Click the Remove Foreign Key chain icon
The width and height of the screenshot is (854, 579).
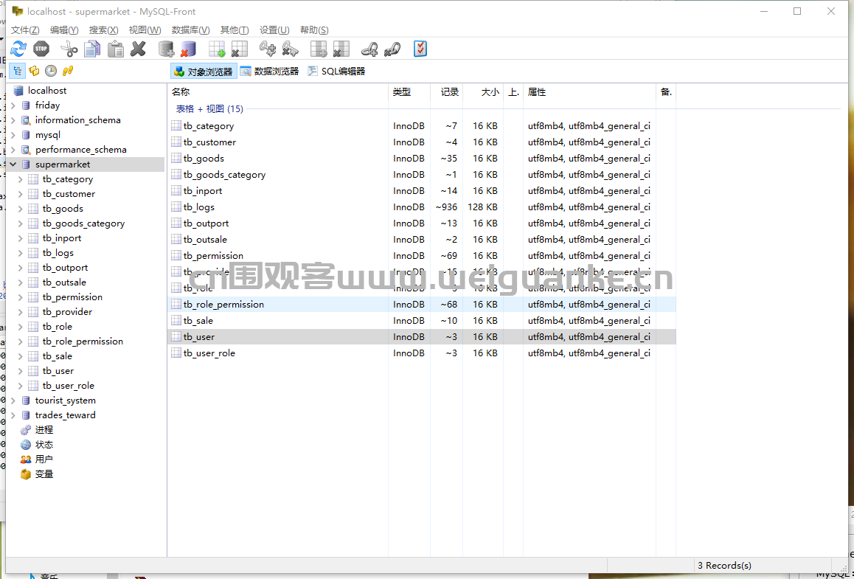tap(392, 49)
